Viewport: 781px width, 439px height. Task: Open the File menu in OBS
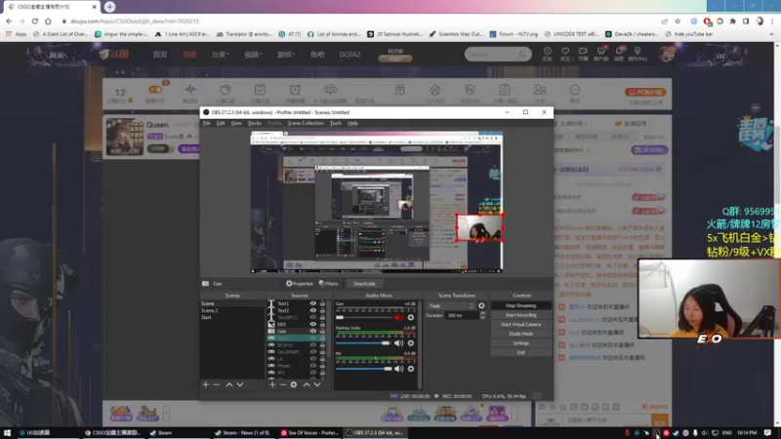click(206, 124)
